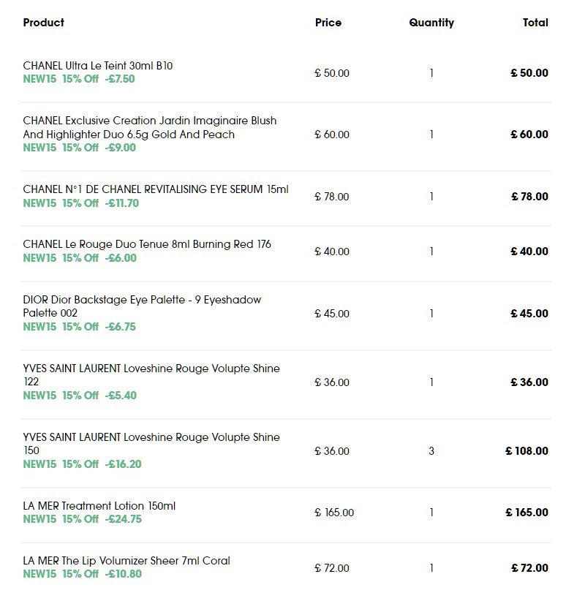The height and width of the screenshot is (593, 566).
Task: Open DIOR Backstage Eye Palette product link
Action: coord(142,306)
